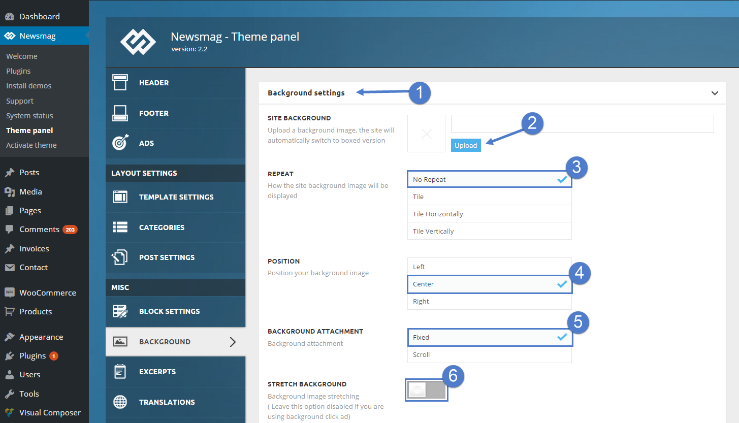Click the Footer panel icon

[120, 113]
